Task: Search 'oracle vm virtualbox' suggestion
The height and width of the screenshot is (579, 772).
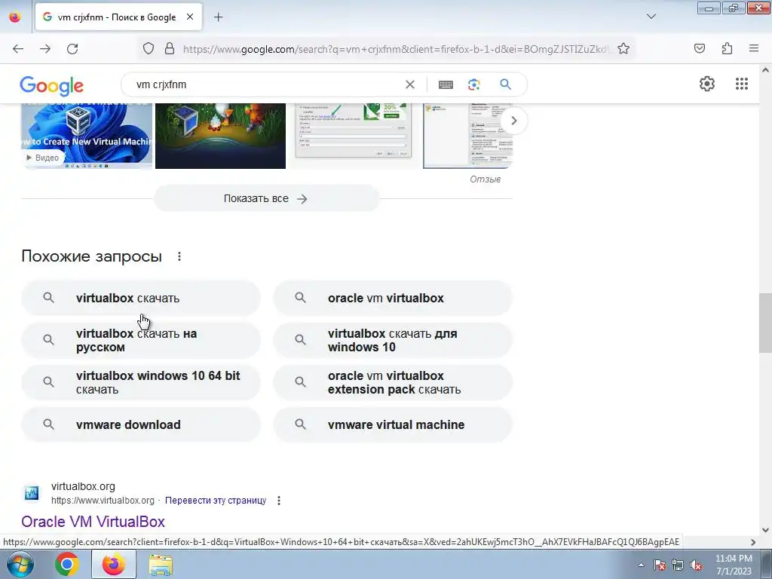Action: (x=393, y=298)
